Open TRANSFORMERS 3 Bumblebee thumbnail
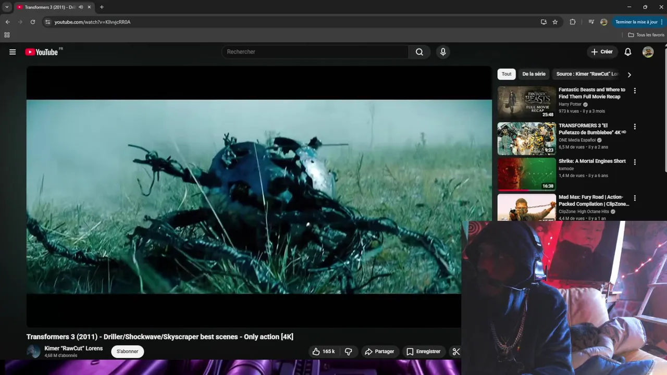The image size is (667, 375). point(526,139)
